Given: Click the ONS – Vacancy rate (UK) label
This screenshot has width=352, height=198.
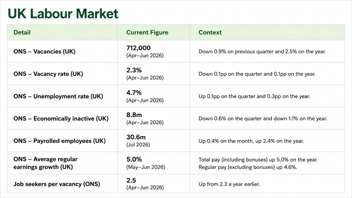Looking at the screenshot, I should coord(48,74).
